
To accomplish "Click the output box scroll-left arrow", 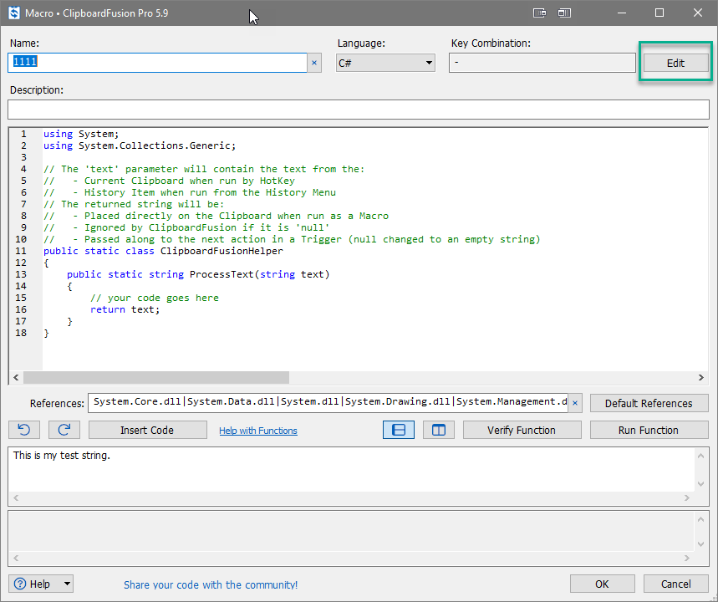I will pos(16,558).
